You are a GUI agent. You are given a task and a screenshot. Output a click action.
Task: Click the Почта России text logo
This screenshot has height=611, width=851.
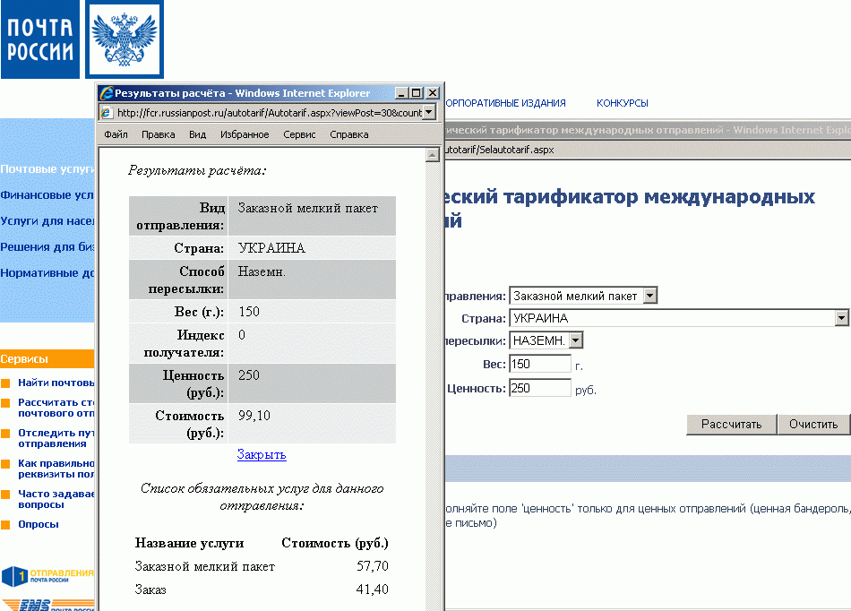coord(40,39)
